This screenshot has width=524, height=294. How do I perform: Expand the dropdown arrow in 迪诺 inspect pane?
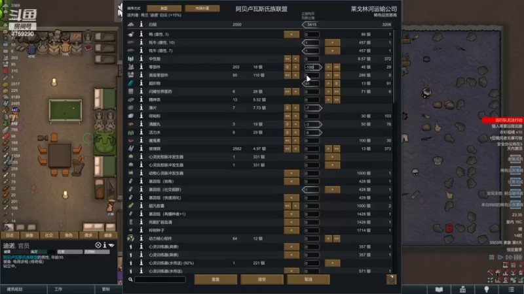coord(111,246)
